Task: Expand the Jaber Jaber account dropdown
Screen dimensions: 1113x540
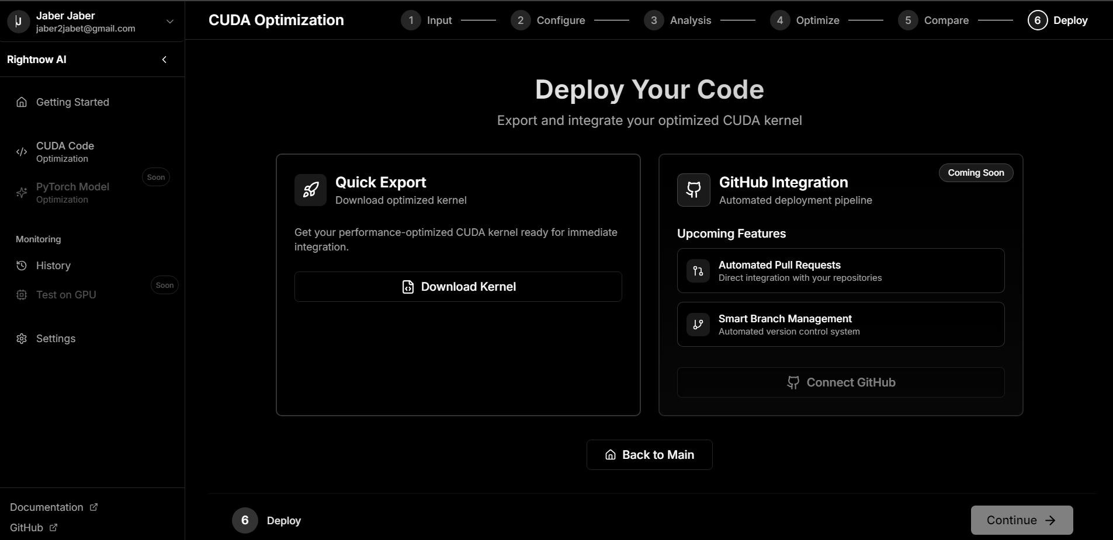Action: (x=170, y=22)
